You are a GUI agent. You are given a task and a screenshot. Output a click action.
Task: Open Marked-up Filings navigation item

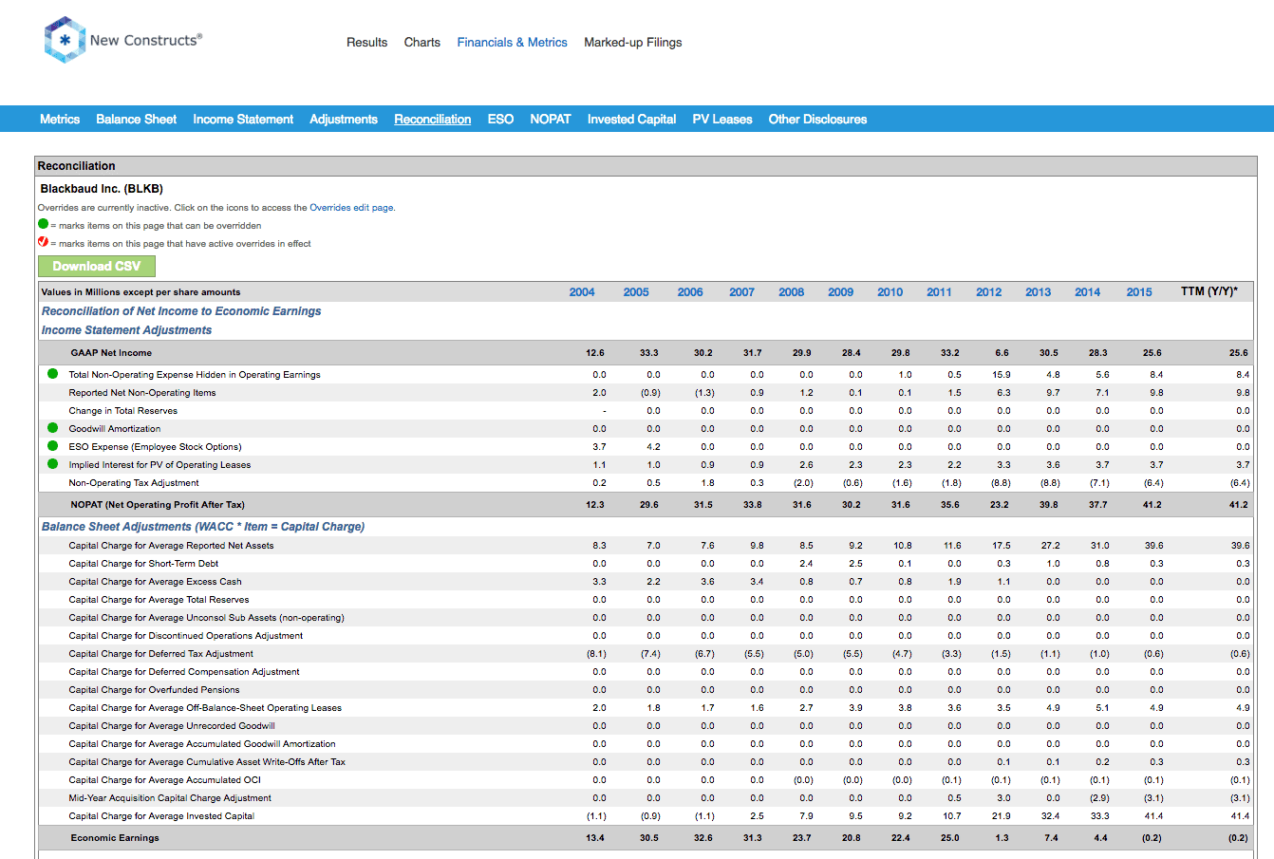coord(633,43)
